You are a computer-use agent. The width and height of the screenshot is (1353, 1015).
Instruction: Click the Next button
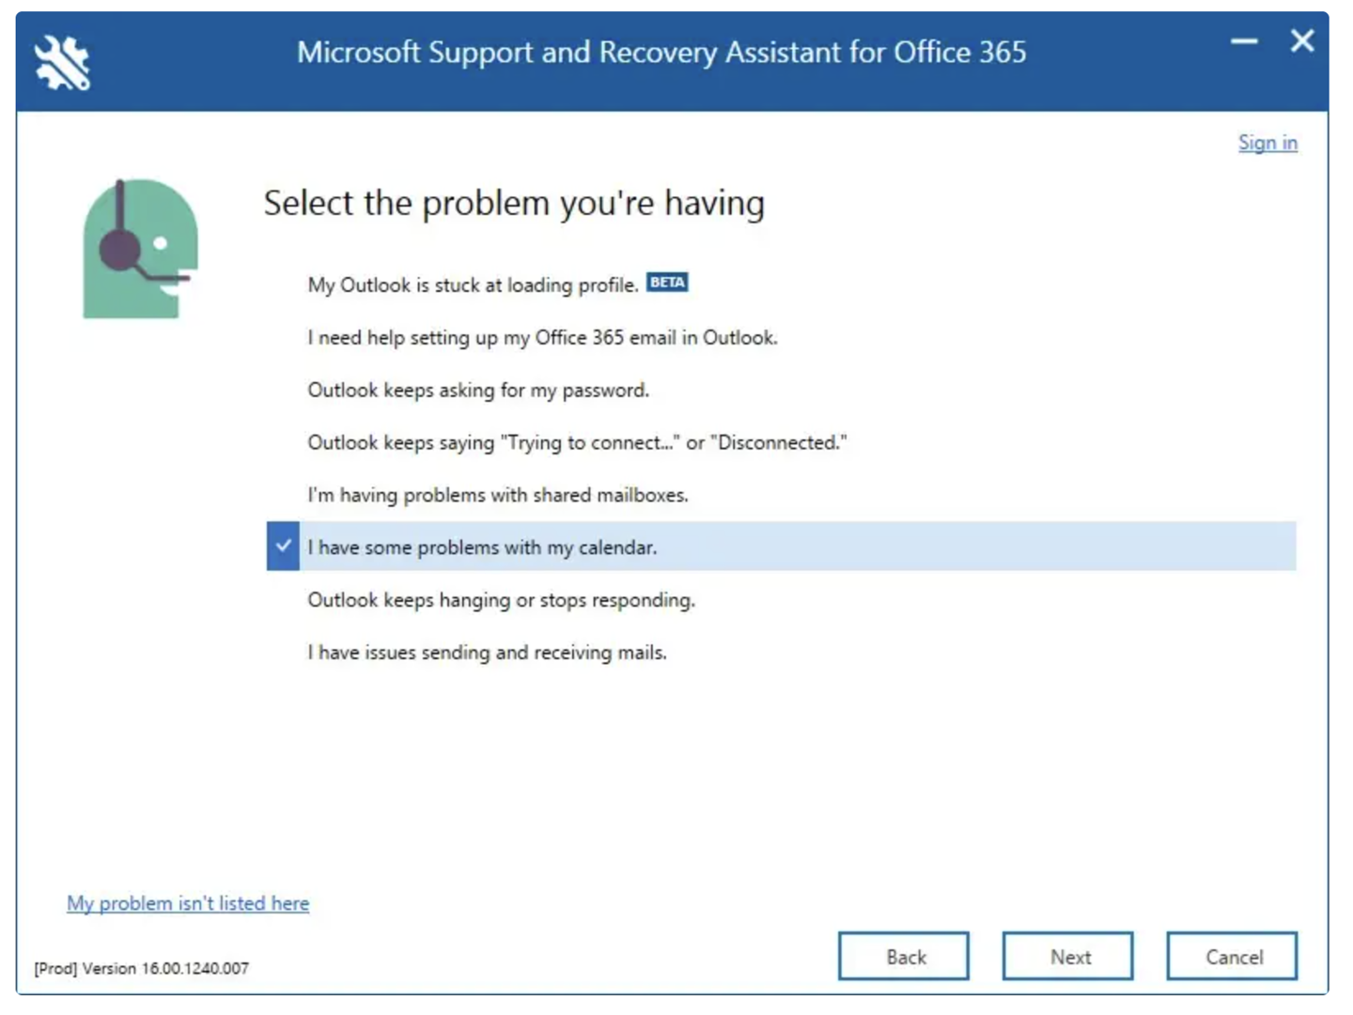click(x=1067, y=957)
